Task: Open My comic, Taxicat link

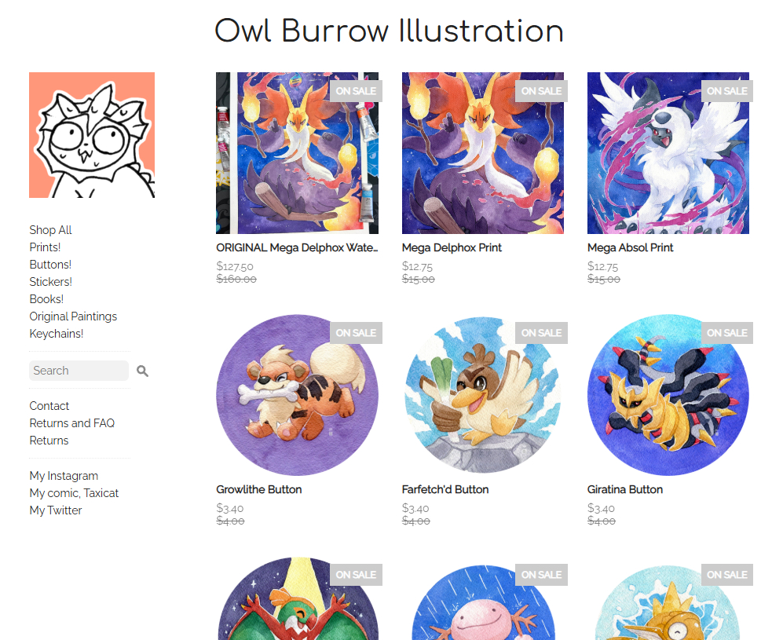Action: (x=74, y=493)
